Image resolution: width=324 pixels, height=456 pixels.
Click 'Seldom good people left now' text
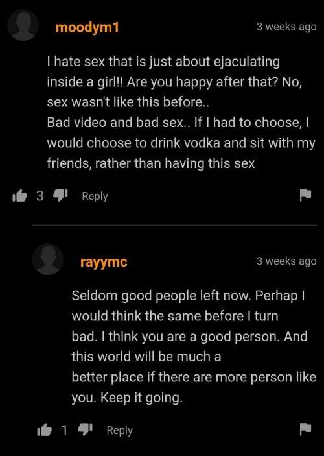[x=161, y=296]
